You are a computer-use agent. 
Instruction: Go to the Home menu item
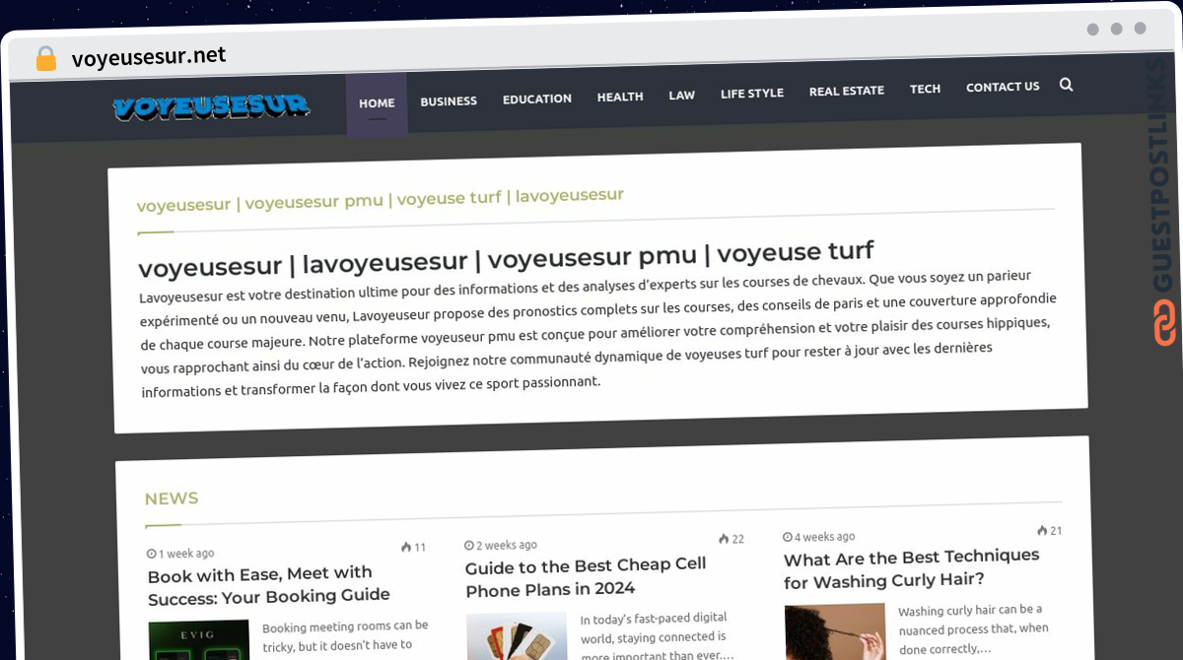click(377, 103)
